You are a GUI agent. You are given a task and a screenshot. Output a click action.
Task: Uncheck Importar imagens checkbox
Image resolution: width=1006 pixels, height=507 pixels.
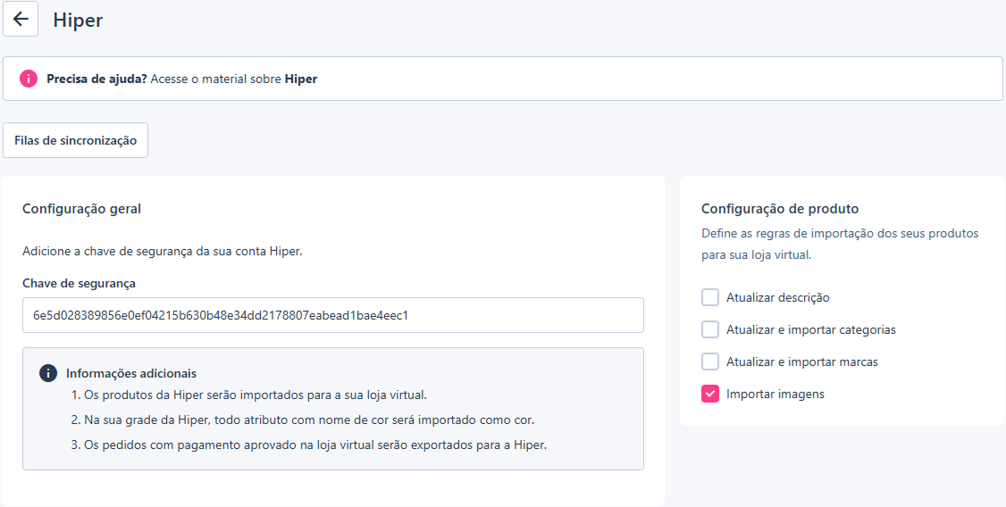click(x=709, y=394)
